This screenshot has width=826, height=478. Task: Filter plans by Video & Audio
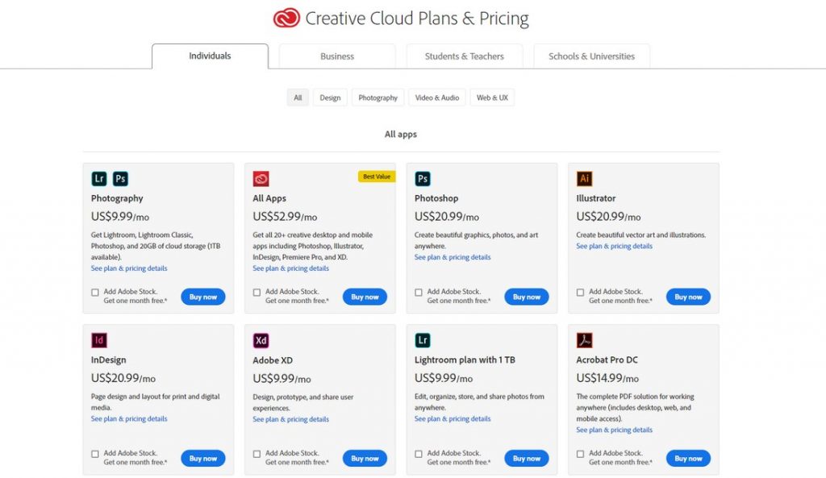[x=436, y=98]
